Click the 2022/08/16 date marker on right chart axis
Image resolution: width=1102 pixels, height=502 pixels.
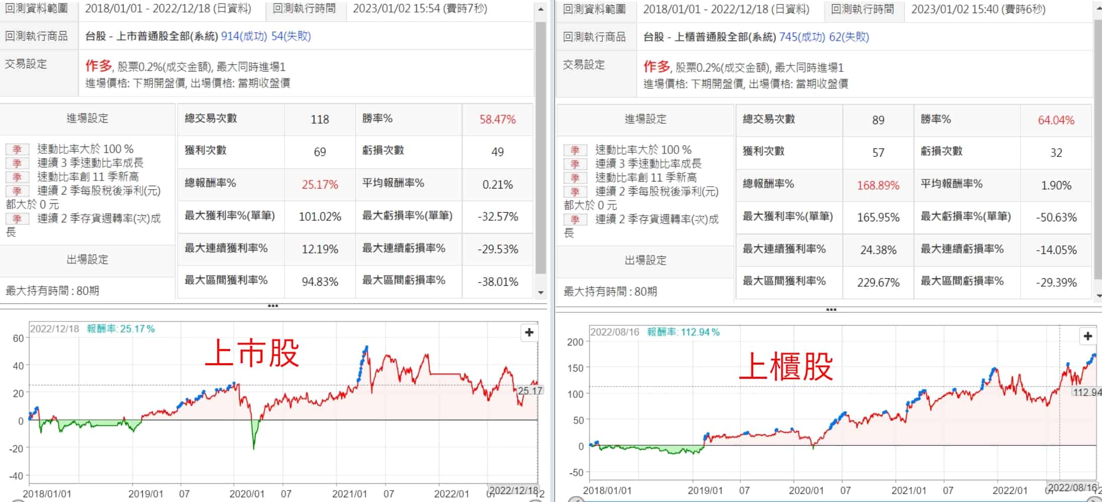[1072, 487]
